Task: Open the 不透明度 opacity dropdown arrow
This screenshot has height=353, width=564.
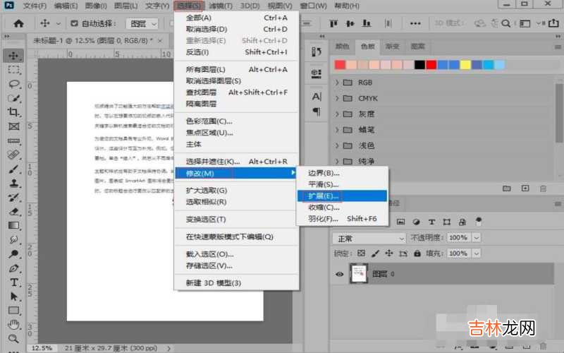Action: click(x=477, y=238)
